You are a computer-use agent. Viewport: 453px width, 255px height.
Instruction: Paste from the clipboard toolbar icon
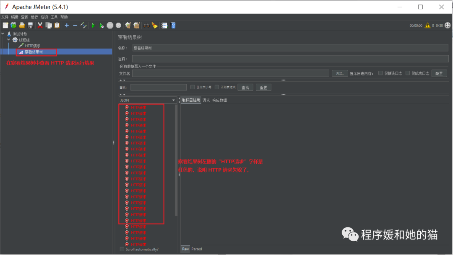coord(57,26)
